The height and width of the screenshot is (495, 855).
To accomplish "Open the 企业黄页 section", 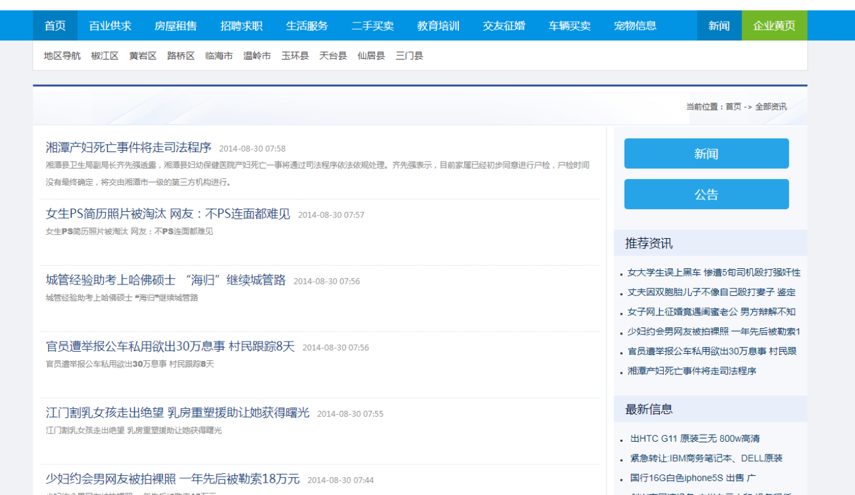I will (774, 26).
